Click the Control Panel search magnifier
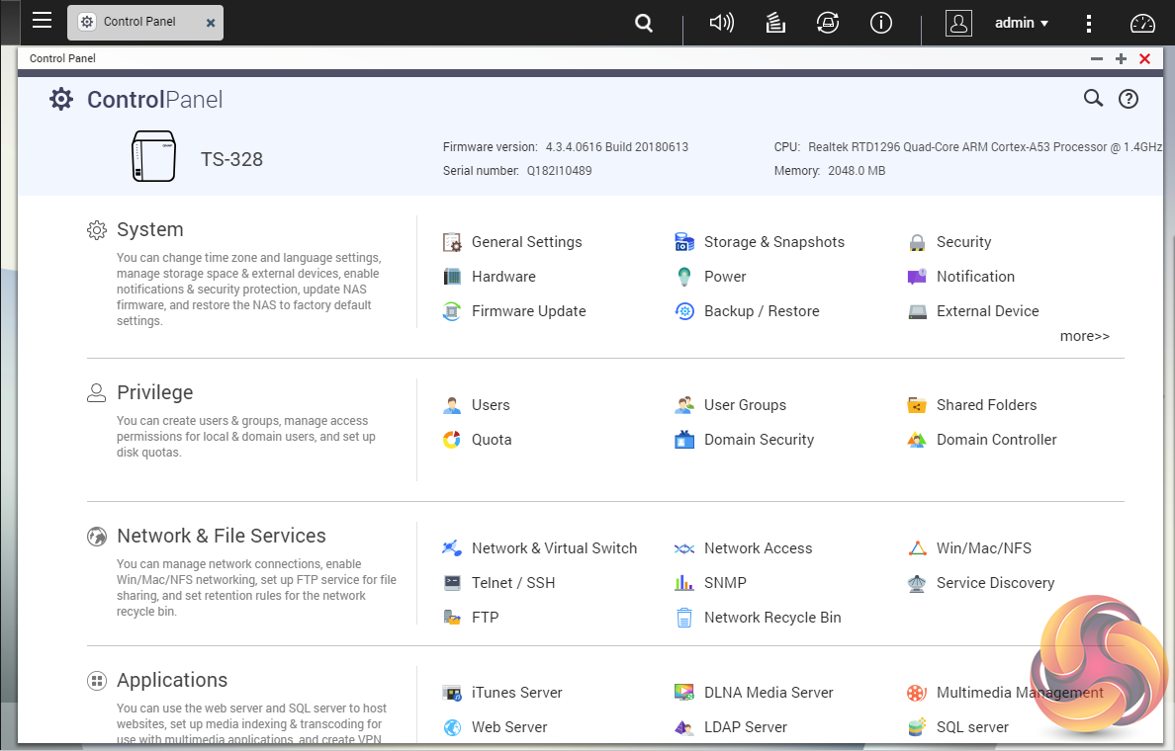This screenshot has height=751, width=1175. pos(1093,98)
